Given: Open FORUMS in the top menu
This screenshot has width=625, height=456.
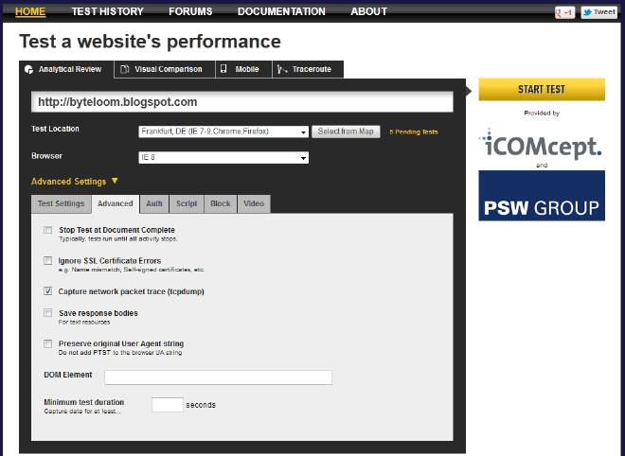Looking at the screenshot, I should [x=190, y=11].
